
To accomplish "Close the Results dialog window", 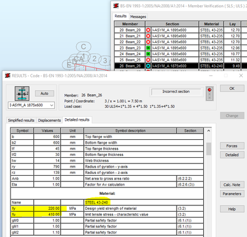I will pyautogui.click(x=241, y=75).
